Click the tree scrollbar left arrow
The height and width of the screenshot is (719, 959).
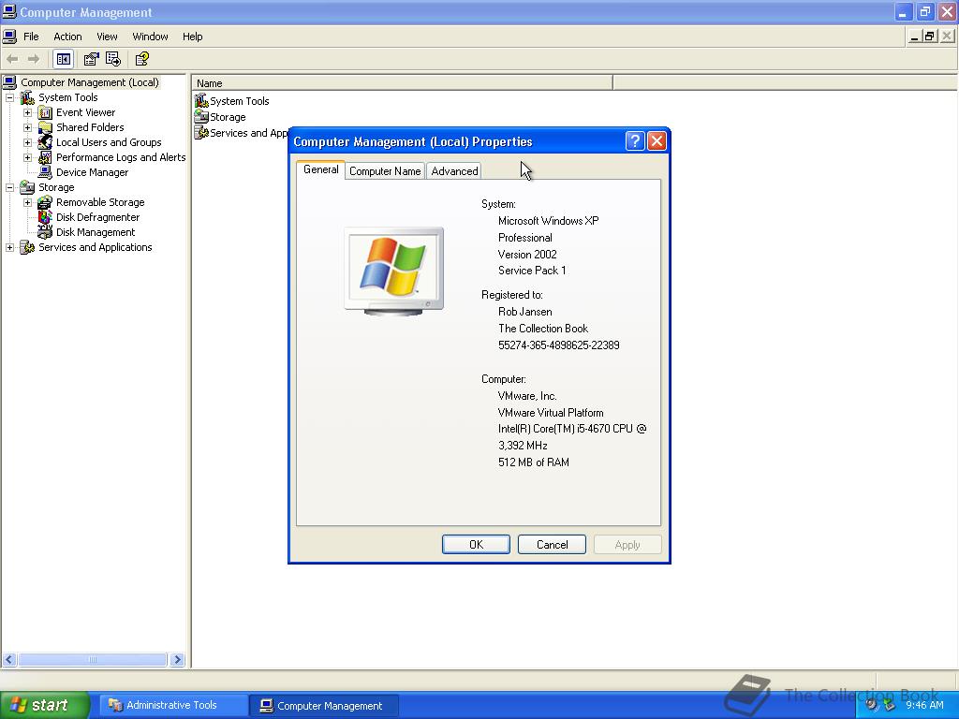pyautogui.click(x=9, y=660)
